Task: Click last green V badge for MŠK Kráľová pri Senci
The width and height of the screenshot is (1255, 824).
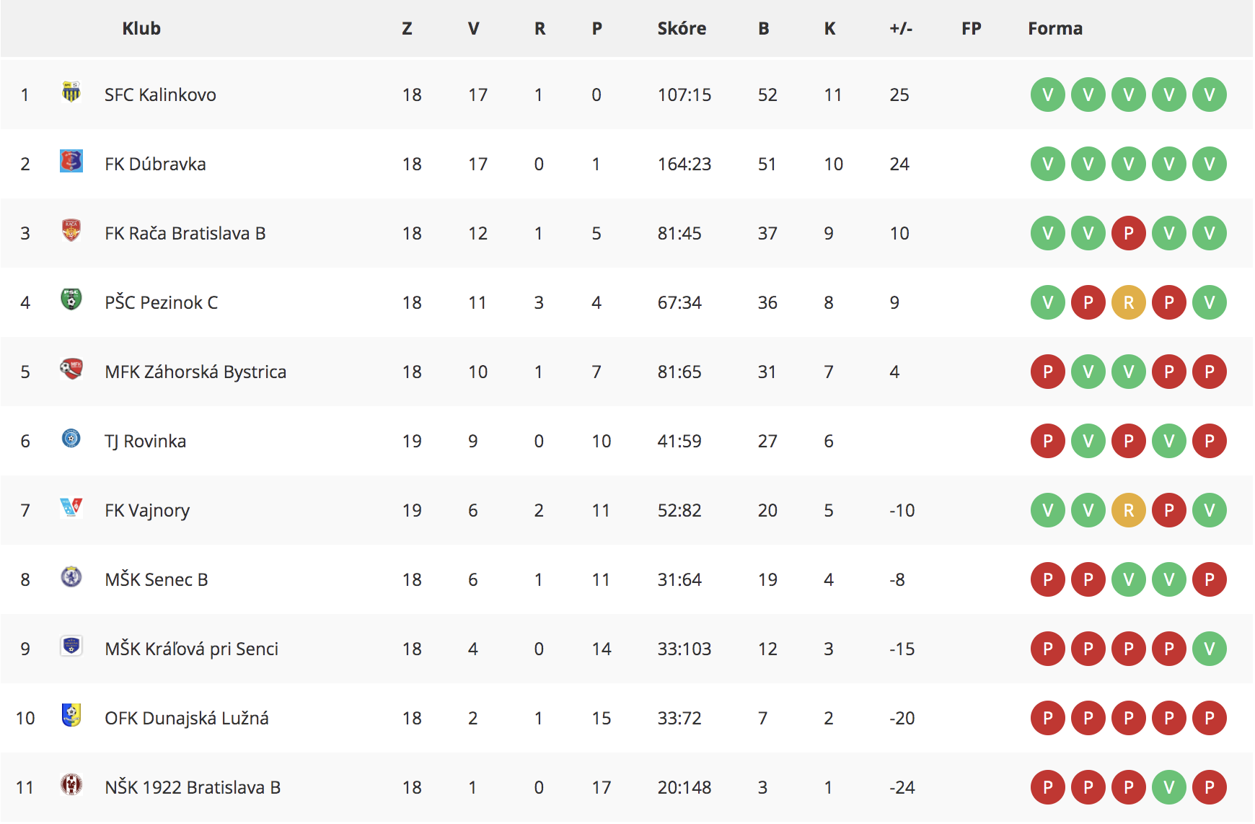Action: (1210, 649)
